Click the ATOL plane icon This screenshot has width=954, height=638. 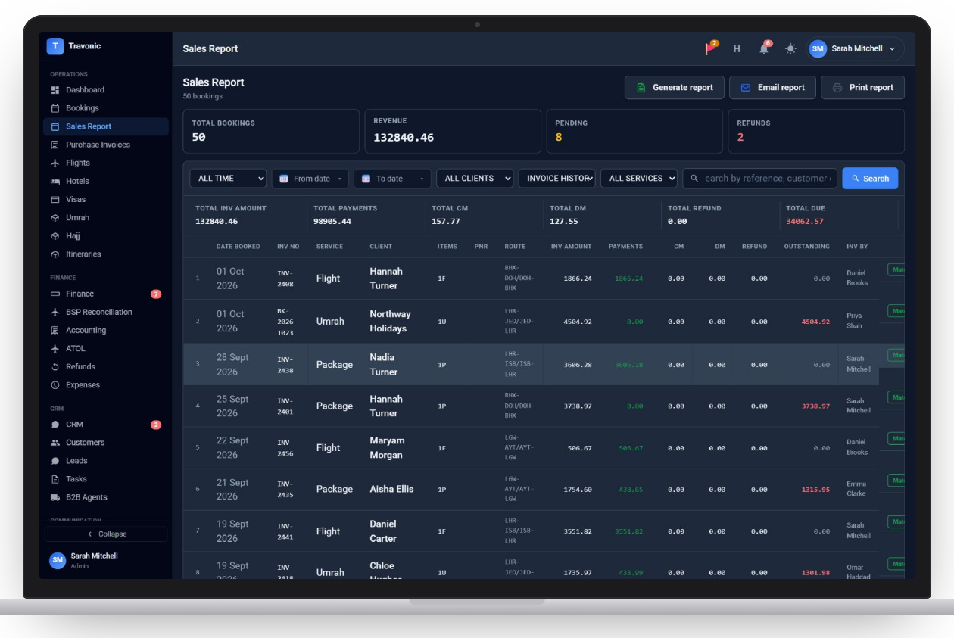coord(55,348)
